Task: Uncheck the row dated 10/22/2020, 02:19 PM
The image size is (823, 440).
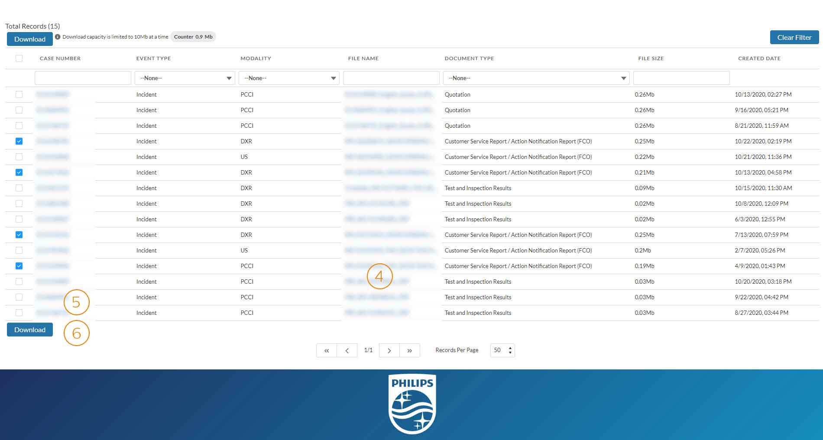Action: pyautogui.click(x=19, y=141)
